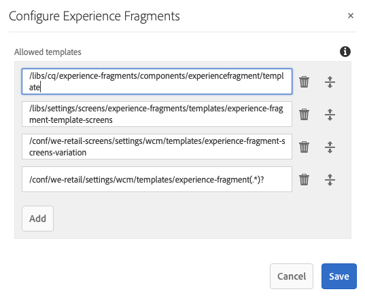
Task: Grab reorder handle for /libs/cq/experience-fragments row
Action: [330, 82]
